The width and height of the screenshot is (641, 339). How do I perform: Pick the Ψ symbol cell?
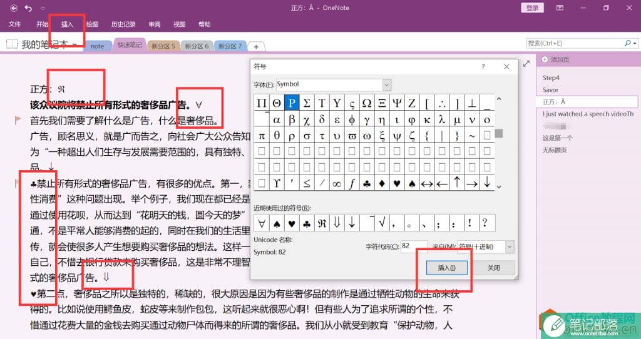(396, 103)
